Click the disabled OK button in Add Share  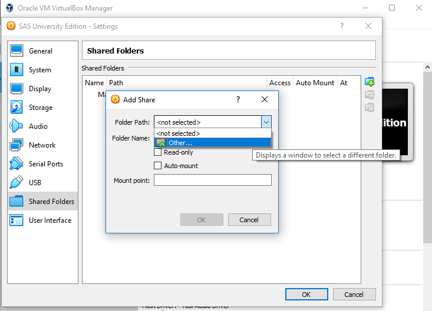[x=202, y=220]
